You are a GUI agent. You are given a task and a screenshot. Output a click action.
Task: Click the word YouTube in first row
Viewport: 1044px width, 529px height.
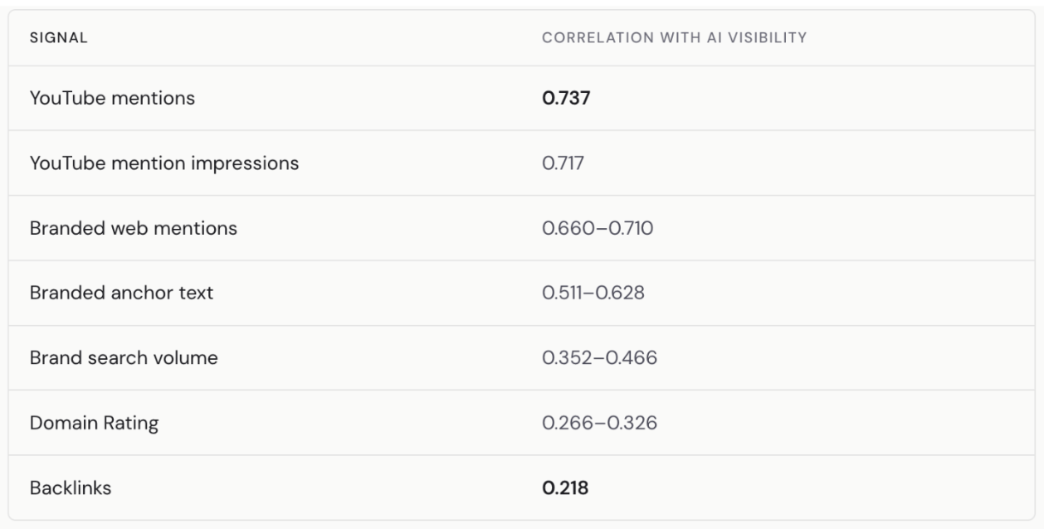[x=65, y=98]
